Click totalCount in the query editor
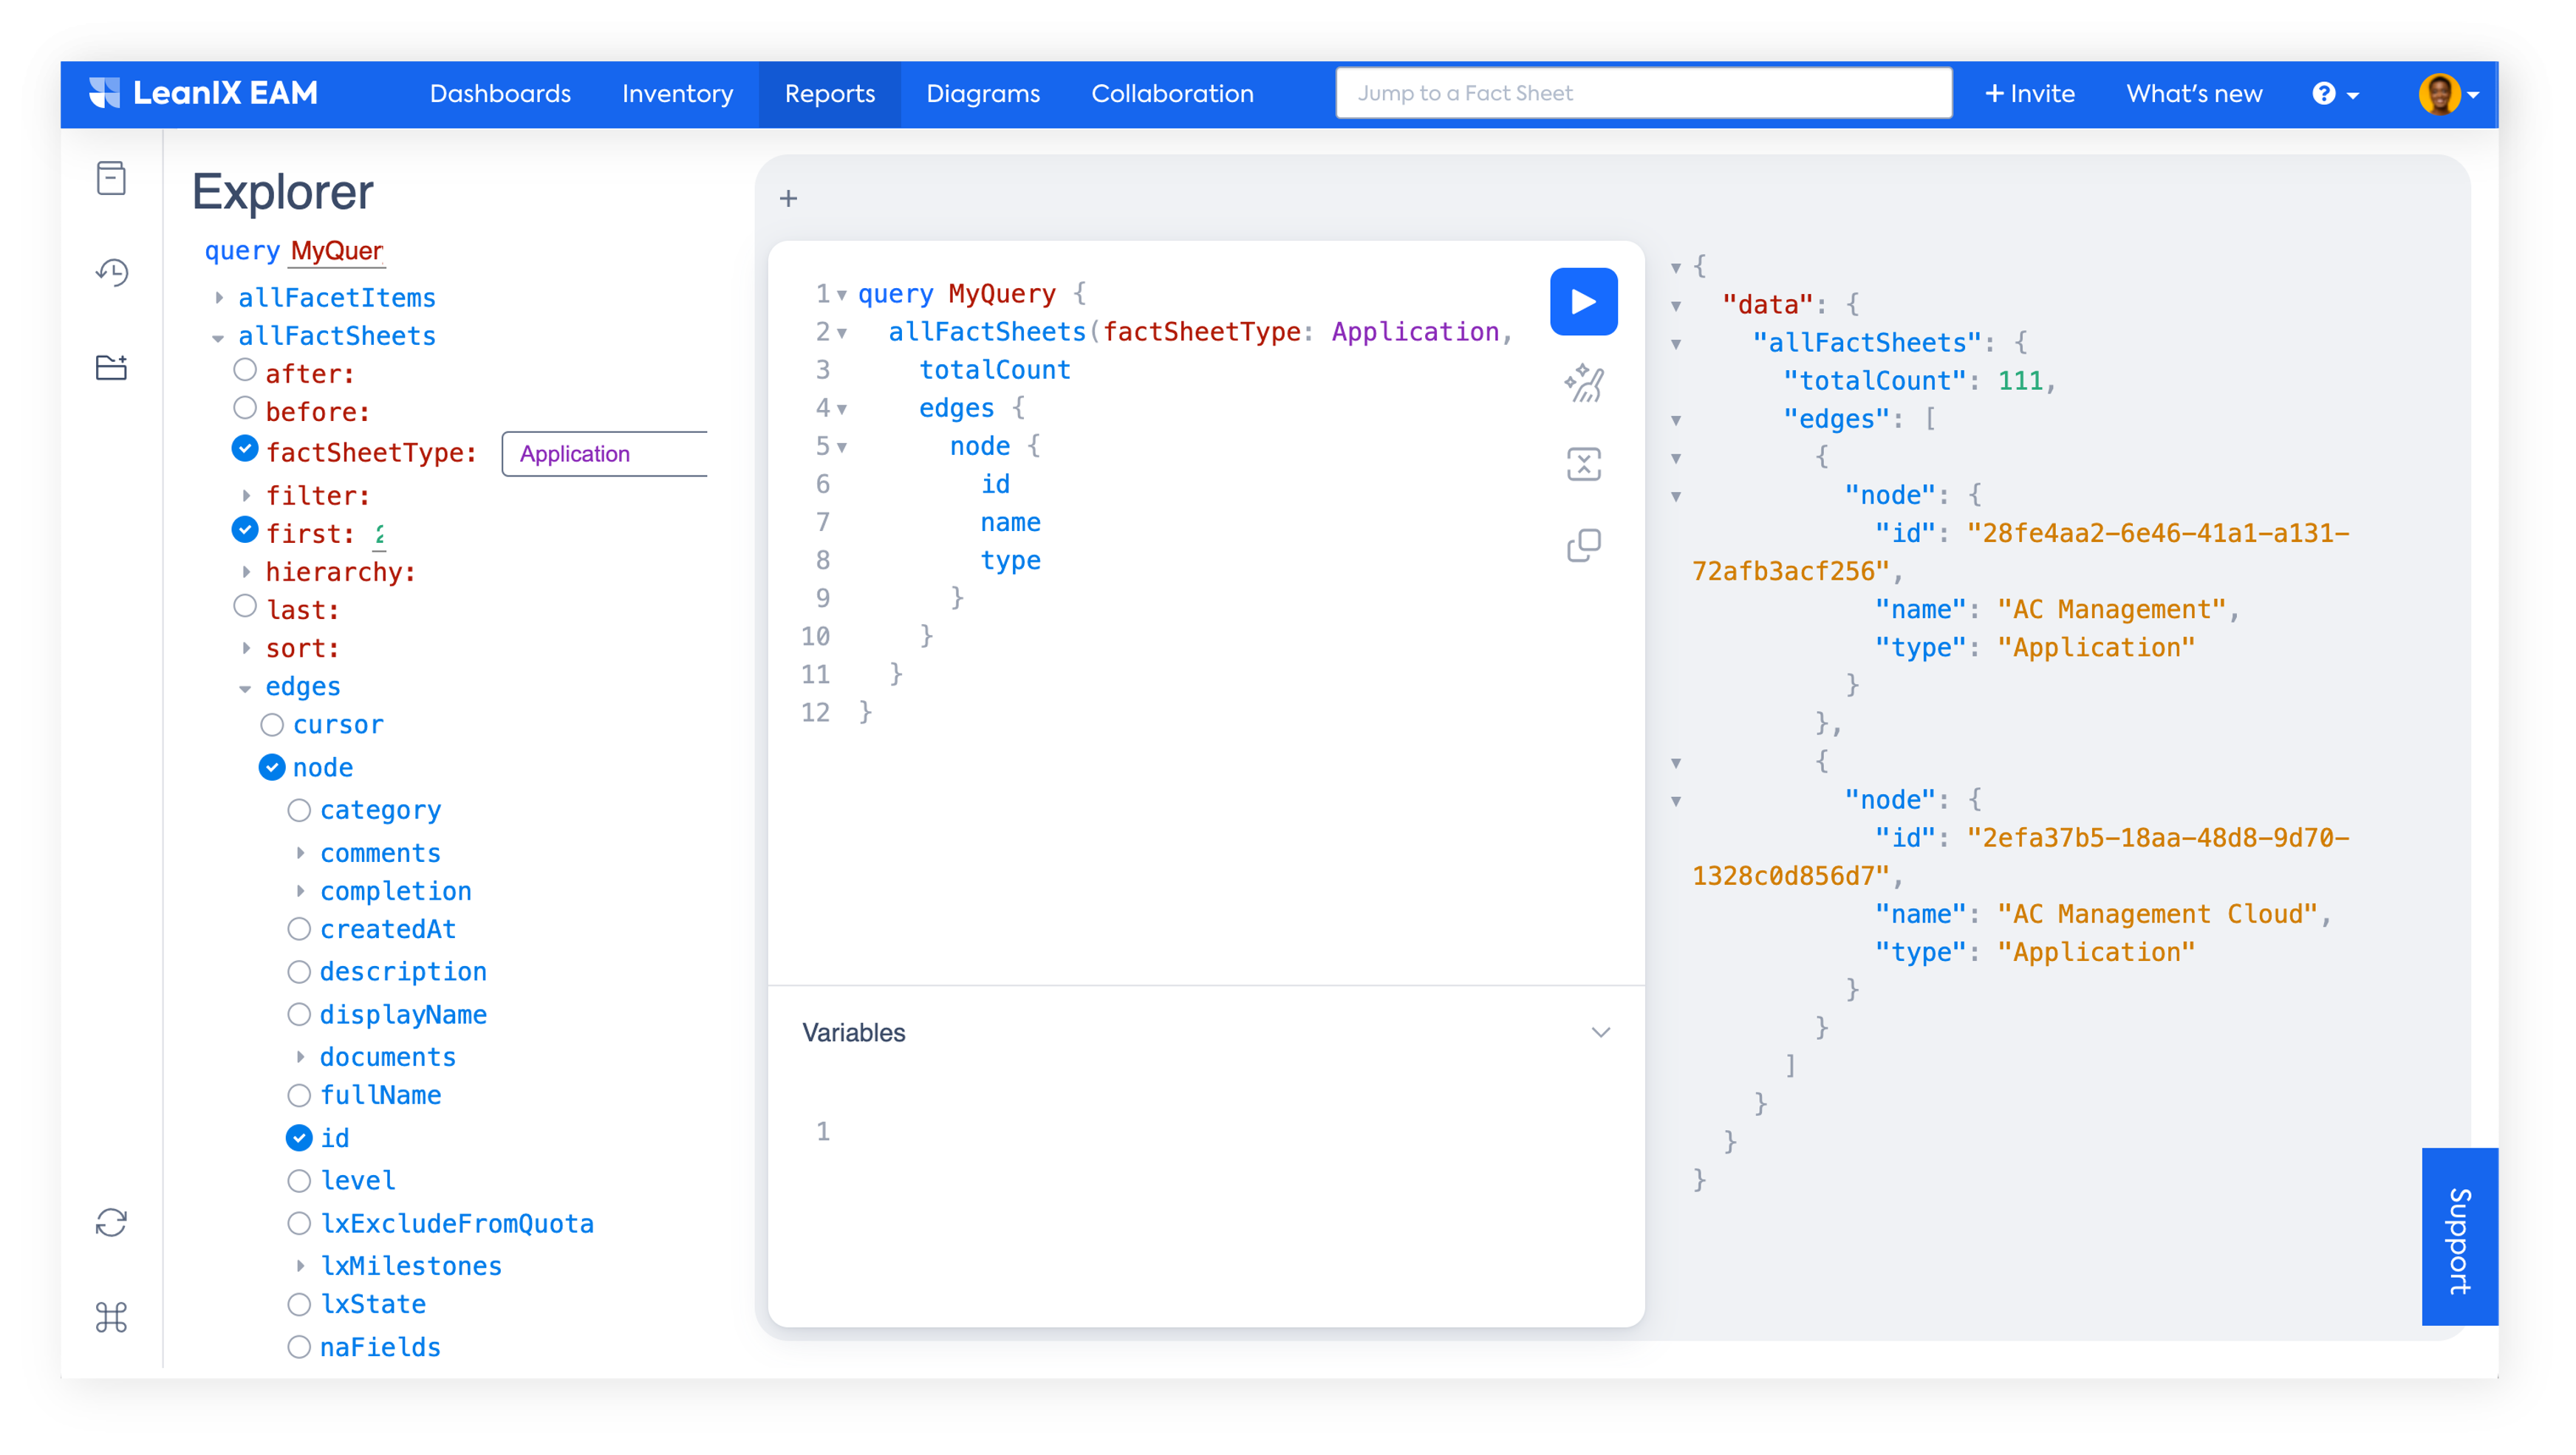The width and height of the screenshot is (2576, 1455). coord(994,370)
